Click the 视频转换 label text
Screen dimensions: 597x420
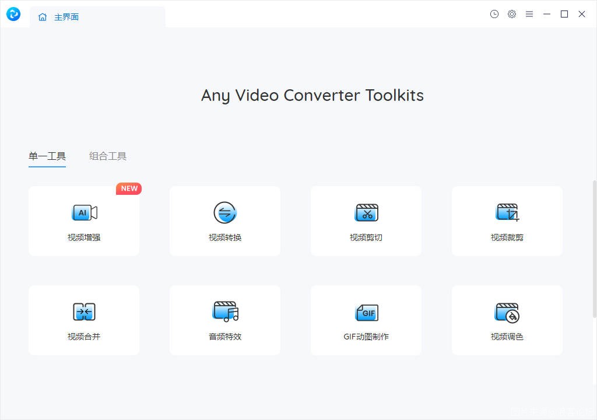pos(225,237)
